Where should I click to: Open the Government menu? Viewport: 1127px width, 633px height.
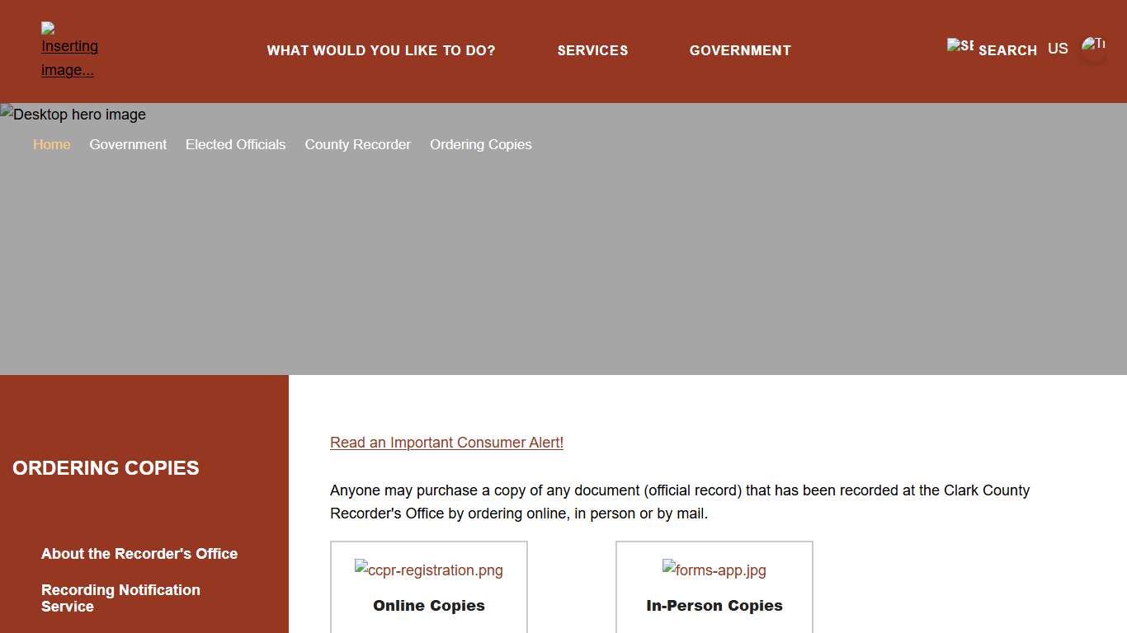[740, 50]
